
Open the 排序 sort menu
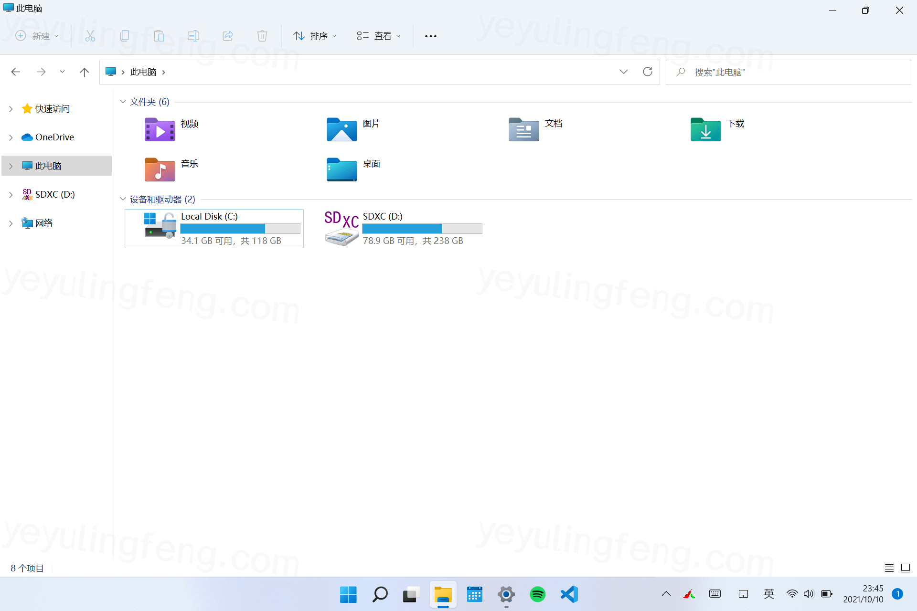tap(315, 36)
